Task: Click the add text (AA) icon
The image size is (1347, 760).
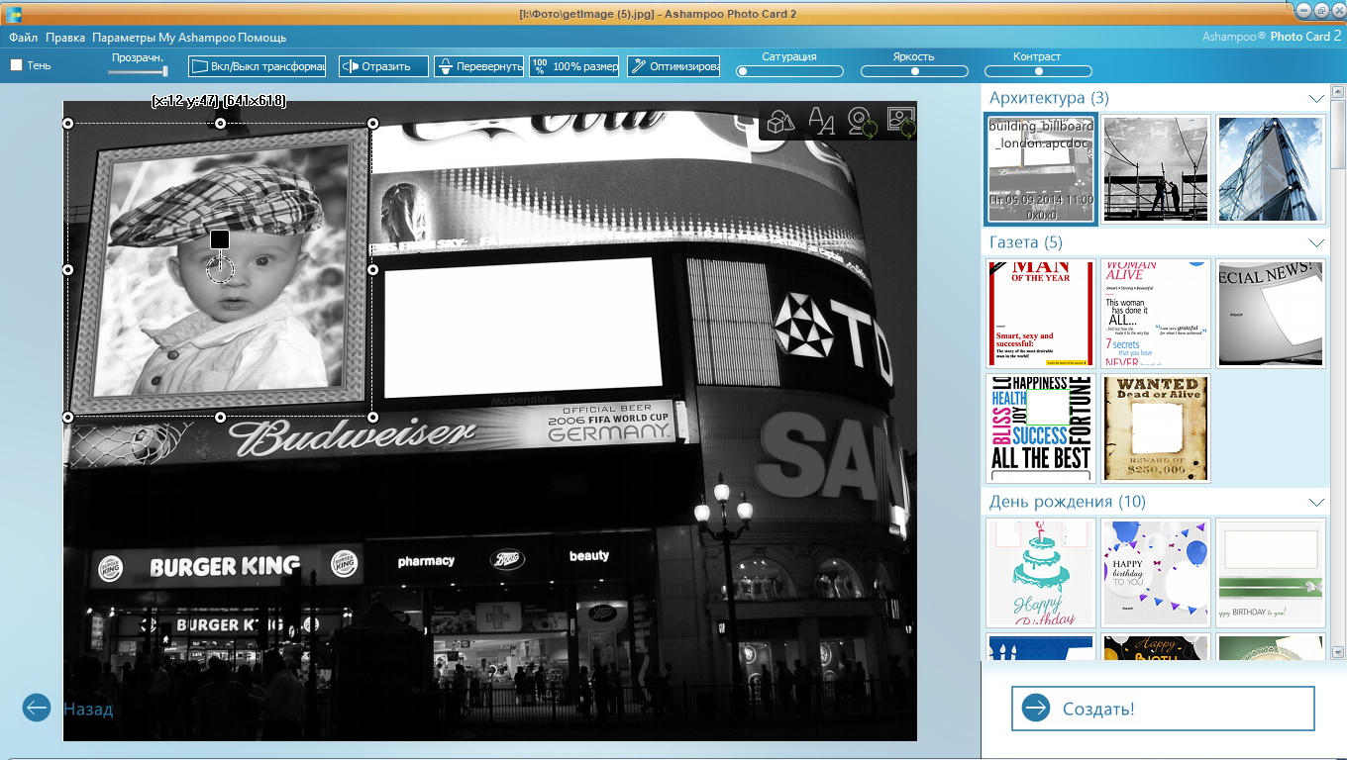Action: tap(822, 122)
